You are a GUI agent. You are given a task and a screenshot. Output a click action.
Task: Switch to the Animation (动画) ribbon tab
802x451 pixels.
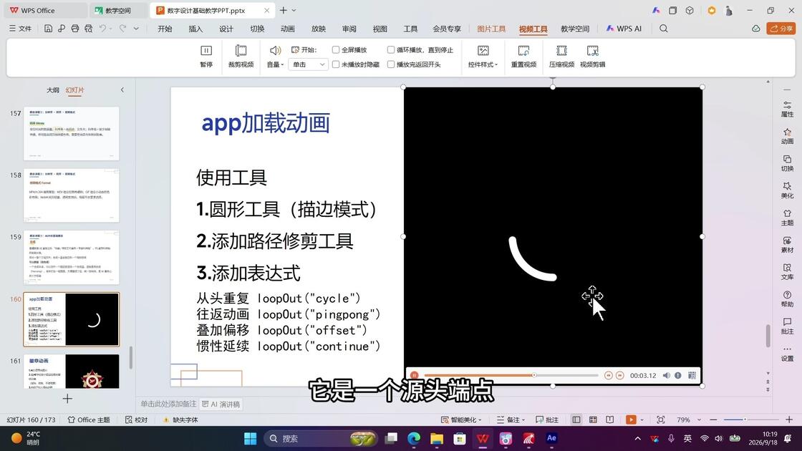287,29
